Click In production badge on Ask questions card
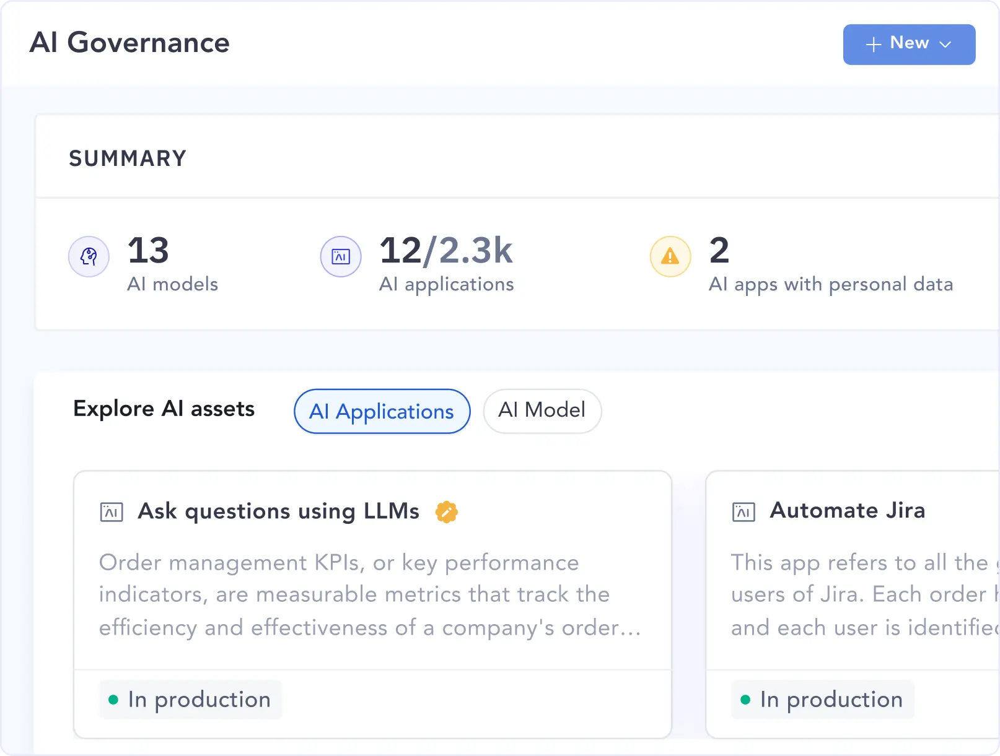This screenshot has height=756, width=1000. pyautogui.click(x=191, y=700)
